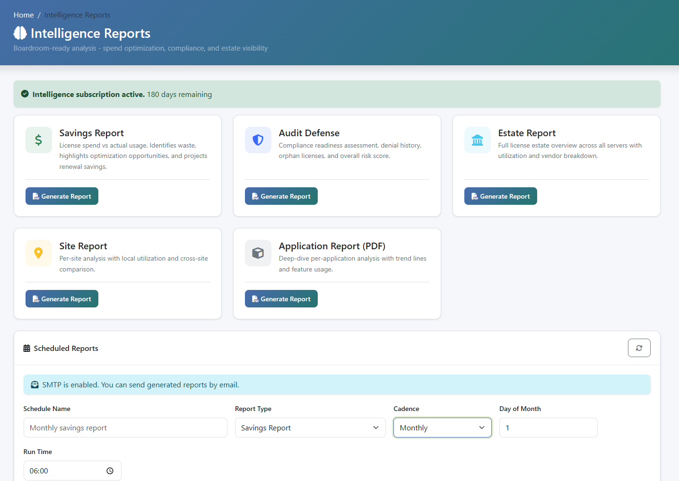
Task: Generate the Site Report
Action: coord(61,298)
